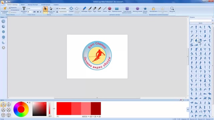Click the Cut (Вырезать) scissors icon
This screenshot has height=120, width=214.
(x=10, y=8)
